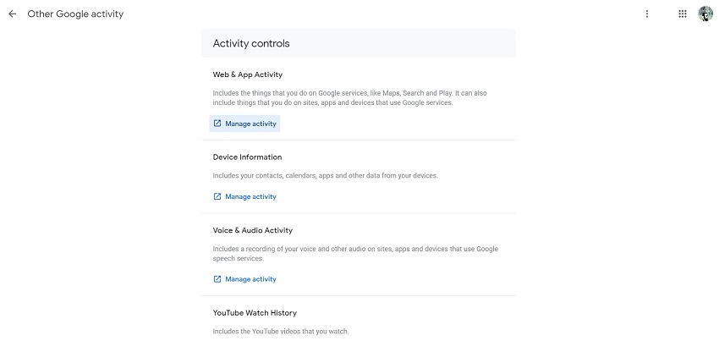Screen dimensions: 719x341
Task: Click the "Other Google activity" page title
Action: 75,14
